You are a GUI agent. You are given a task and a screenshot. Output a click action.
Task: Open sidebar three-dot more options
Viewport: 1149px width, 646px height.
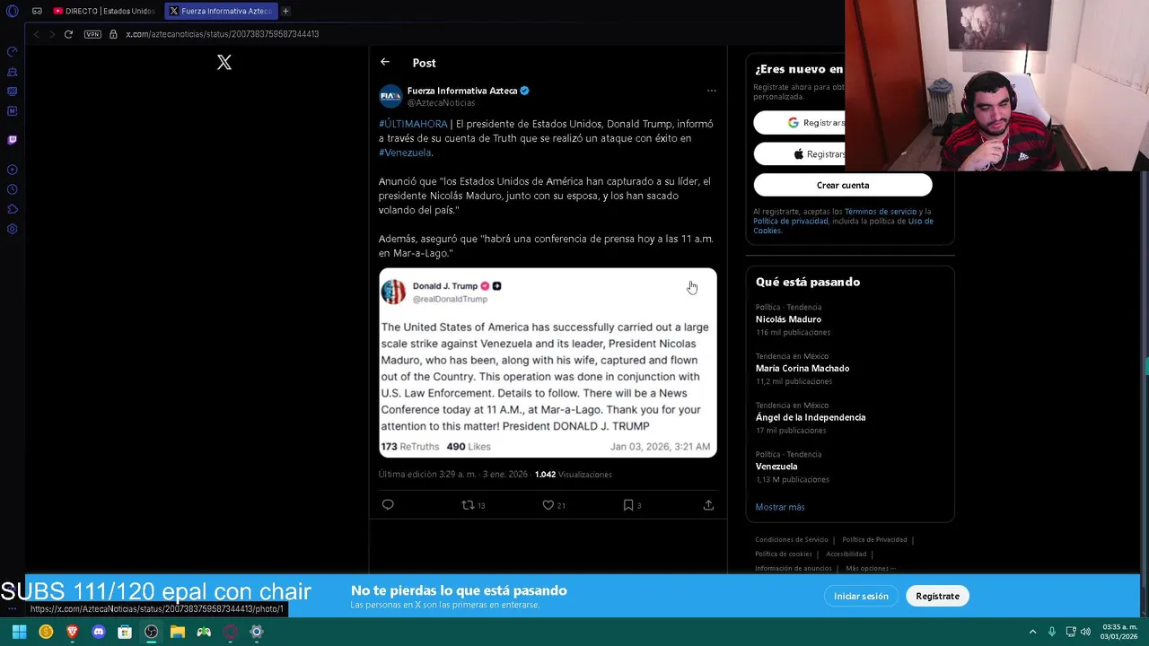(13, 607)
